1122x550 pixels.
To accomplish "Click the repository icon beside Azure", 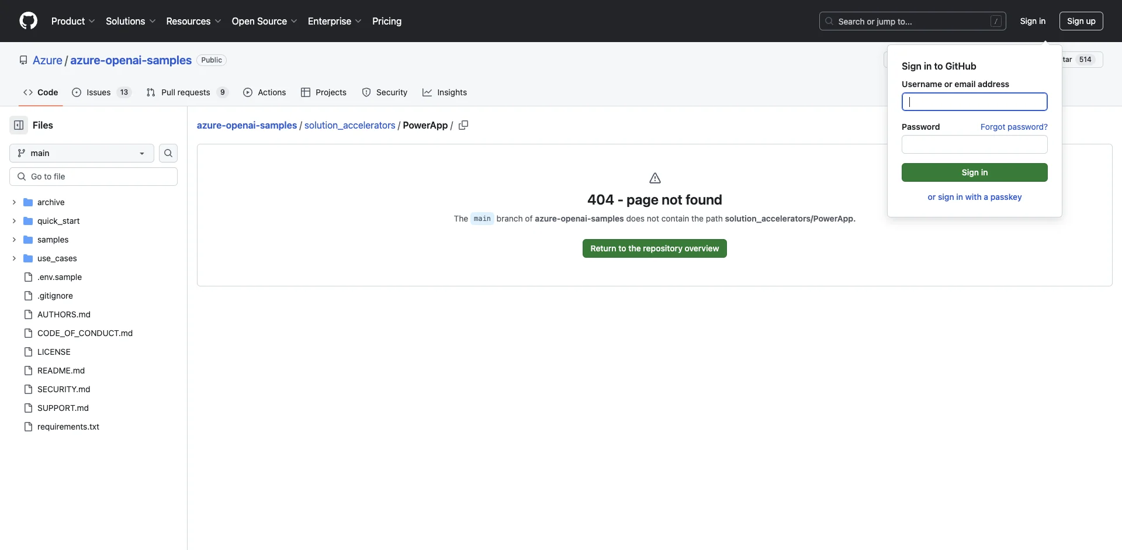I will (23, 60).
